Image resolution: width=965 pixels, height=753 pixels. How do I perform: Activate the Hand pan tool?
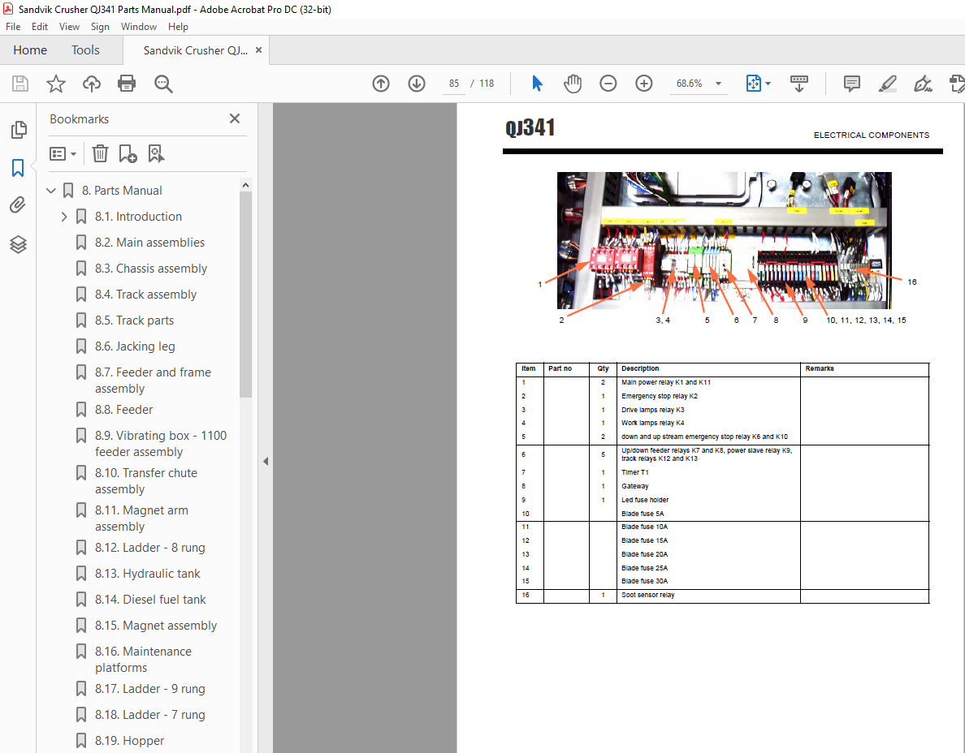[573, 84]
